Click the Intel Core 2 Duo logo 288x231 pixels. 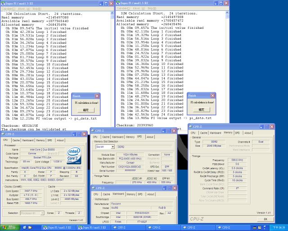pos(74,156)
